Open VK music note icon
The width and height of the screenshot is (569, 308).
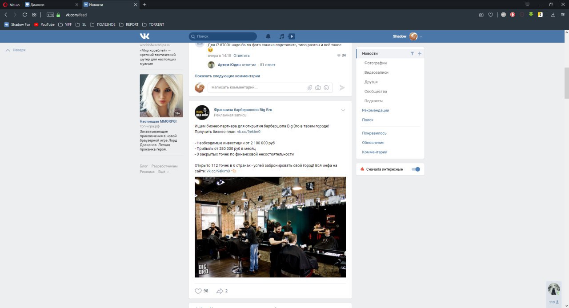click(x=281, y=36)
